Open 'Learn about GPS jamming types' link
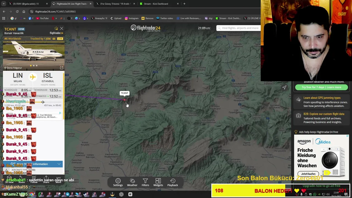 tap(322, 98)
